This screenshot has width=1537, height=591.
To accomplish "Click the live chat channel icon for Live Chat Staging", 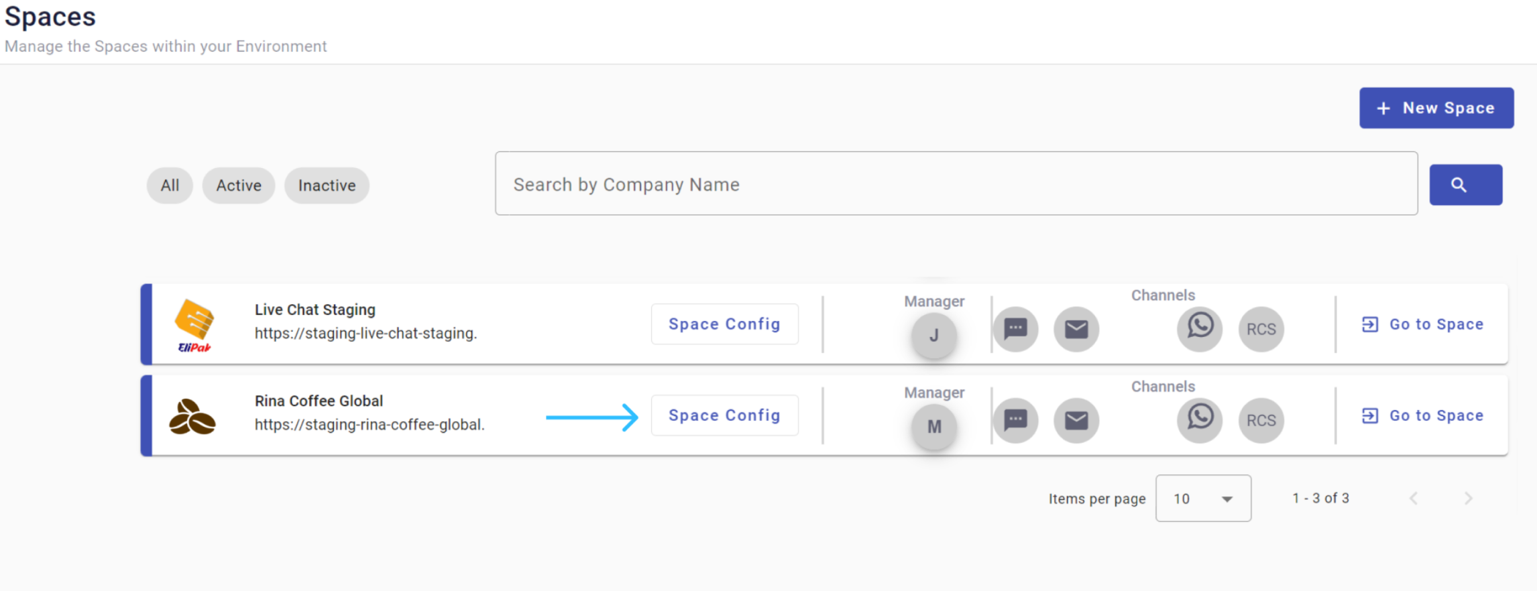I will [x=1015, y=329].
